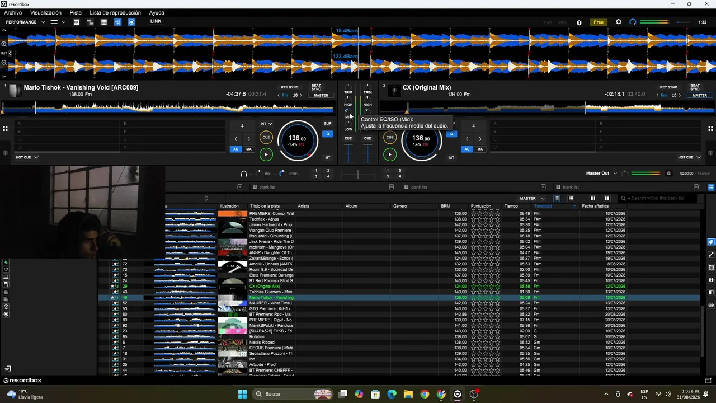
Task: Toggle Master Tempo on deck 1
Action: click(x=328, y=158)
